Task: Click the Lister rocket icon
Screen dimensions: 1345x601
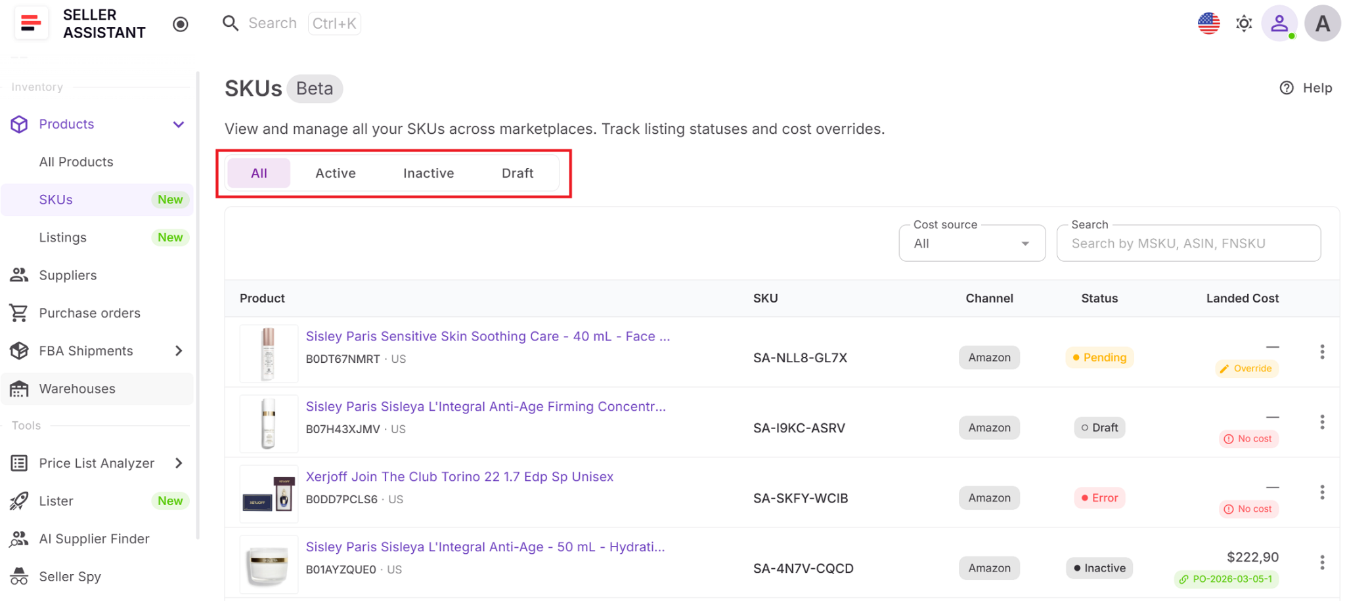Action: [19, 501]
